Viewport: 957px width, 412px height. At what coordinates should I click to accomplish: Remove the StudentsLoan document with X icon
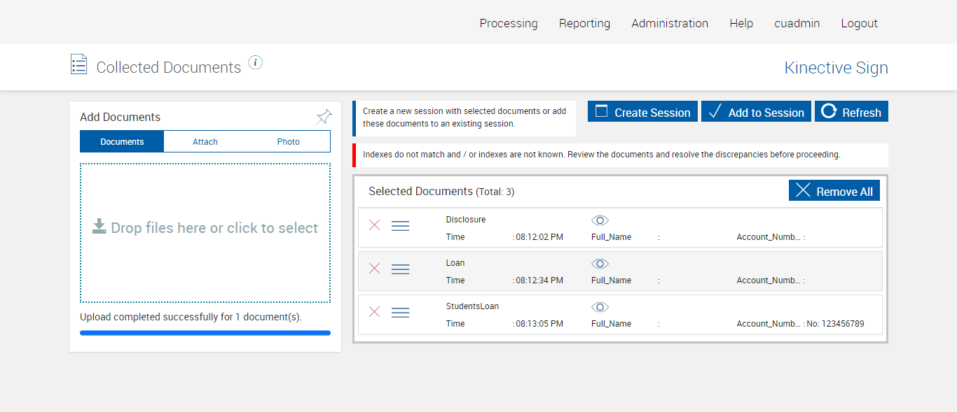click(375, 312)
